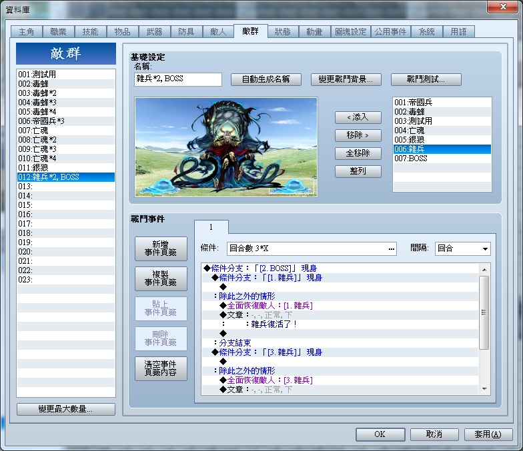Select enemy 003:測試用 in enemy list
This screenshot has height=451, width=523.
pyautogui.click(x=442, y=121)
